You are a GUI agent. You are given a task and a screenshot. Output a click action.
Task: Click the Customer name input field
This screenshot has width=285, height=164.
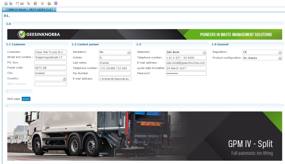[50, 52]
